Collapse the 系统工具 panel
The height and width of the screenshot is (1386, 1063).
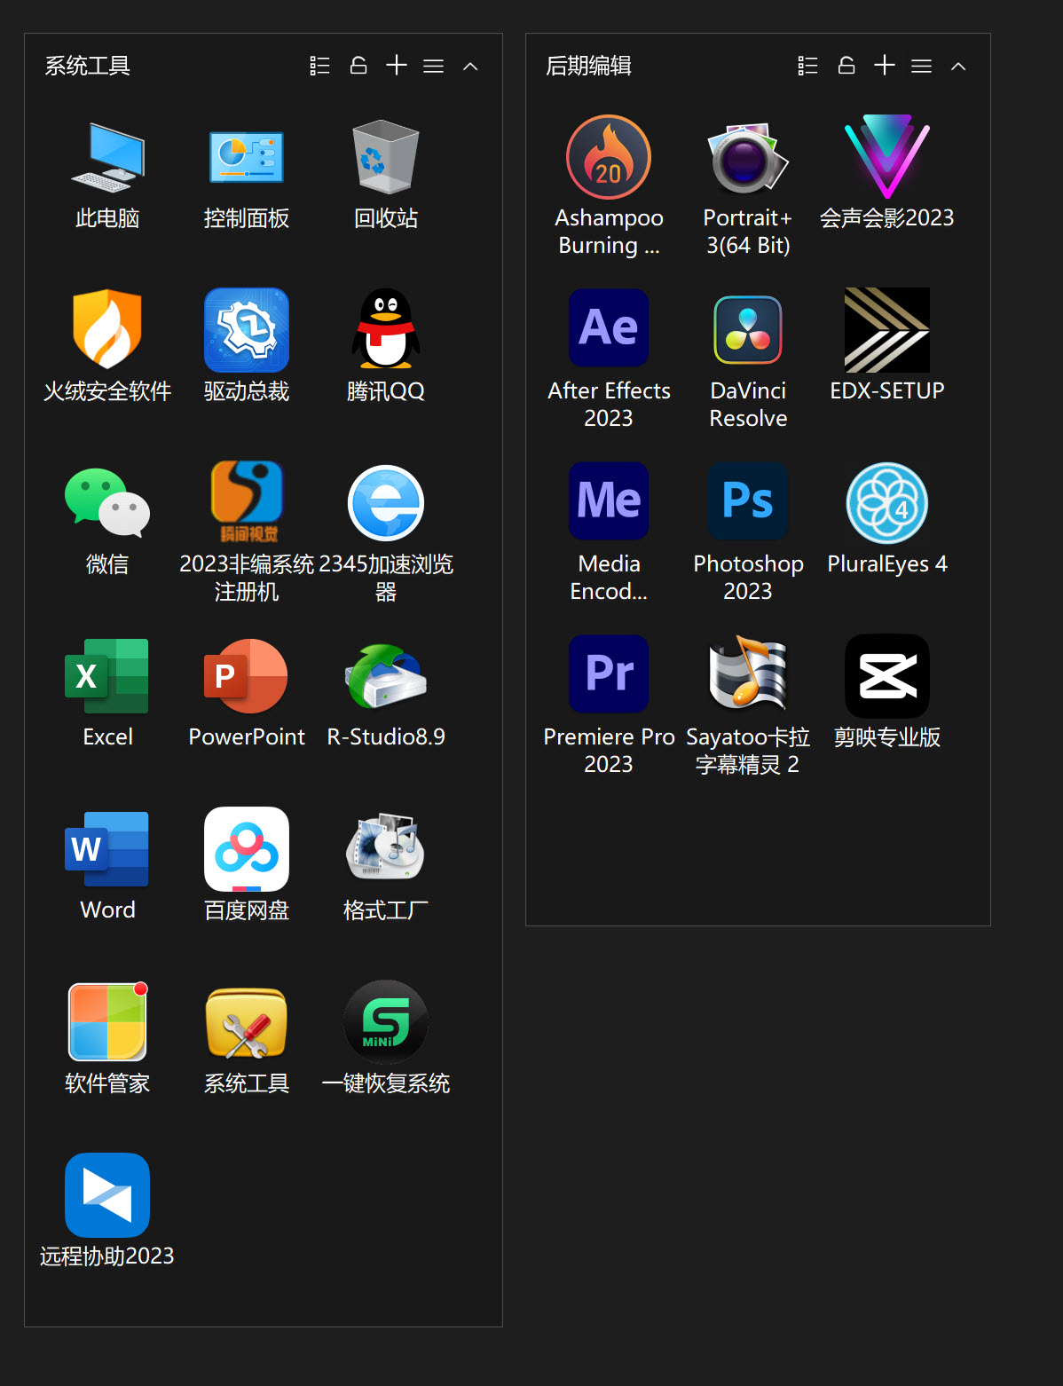pos(471,67)
